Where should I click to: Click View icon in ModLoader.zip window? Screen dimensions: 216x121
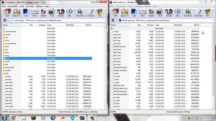tap(143, 13)
